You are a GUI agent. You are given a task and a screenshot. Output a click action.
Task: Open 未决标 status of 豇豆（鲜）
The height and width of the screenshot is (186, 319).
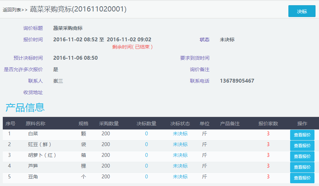click(180, 145)
